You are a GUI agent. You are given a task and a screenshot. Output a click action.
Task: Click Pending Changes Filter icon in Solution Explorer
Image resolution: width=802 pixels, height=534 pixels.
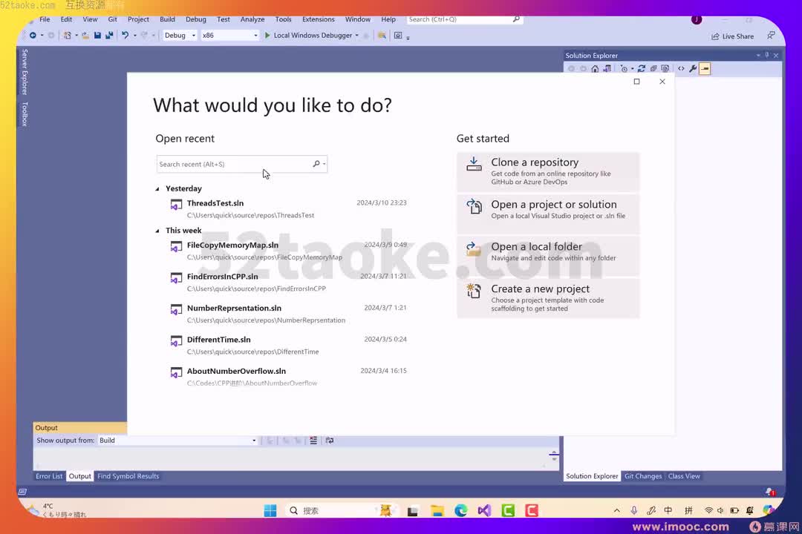tap(624, 68)
